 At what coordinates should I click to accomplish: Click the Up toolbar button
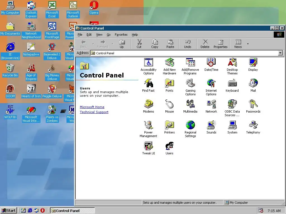pyautogui.click(x=122, y=44)
